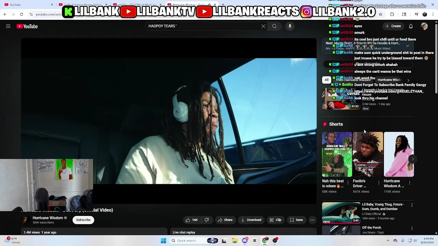This screenshot has height=246, width=438.
Task: Select the All filter chip
Action: (x=326, y=80)
